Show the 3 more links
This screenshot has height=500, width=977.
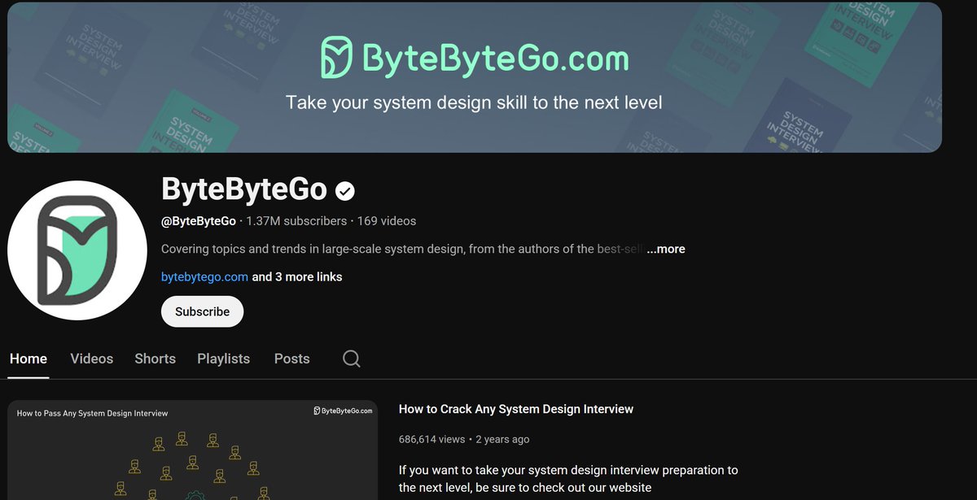[x=297, y=276]
